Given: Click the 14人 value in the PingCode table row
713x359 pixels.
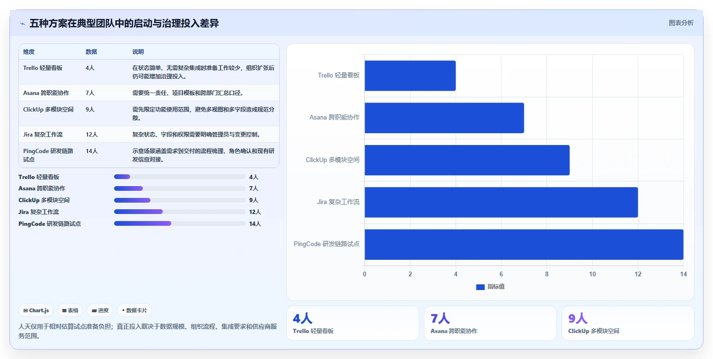Looking at the screenshot, I should pyautogui.click(x=92, y=151).
